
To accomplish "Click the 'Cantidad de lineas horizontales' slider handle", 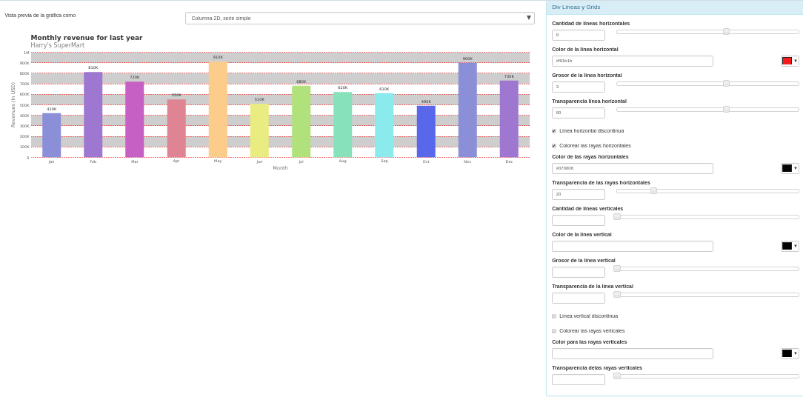I will coord(726,32).
